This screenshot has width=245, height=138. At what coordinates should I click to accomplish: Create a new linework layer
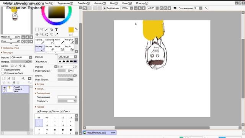click(8, 78)
